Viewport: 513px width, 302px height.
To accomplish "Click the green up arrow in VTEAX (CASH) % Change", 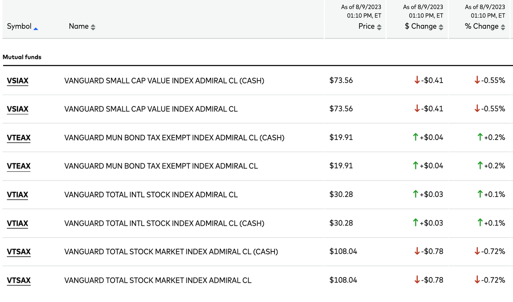I will pyautogui.click(x=479, y=137).
